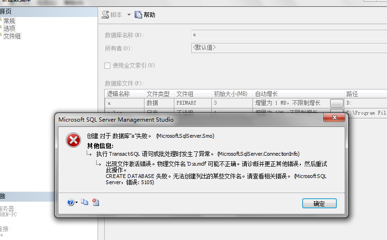
Task: Click the autogrowth ellipsis button for data file
Action: tap(337, 103)
